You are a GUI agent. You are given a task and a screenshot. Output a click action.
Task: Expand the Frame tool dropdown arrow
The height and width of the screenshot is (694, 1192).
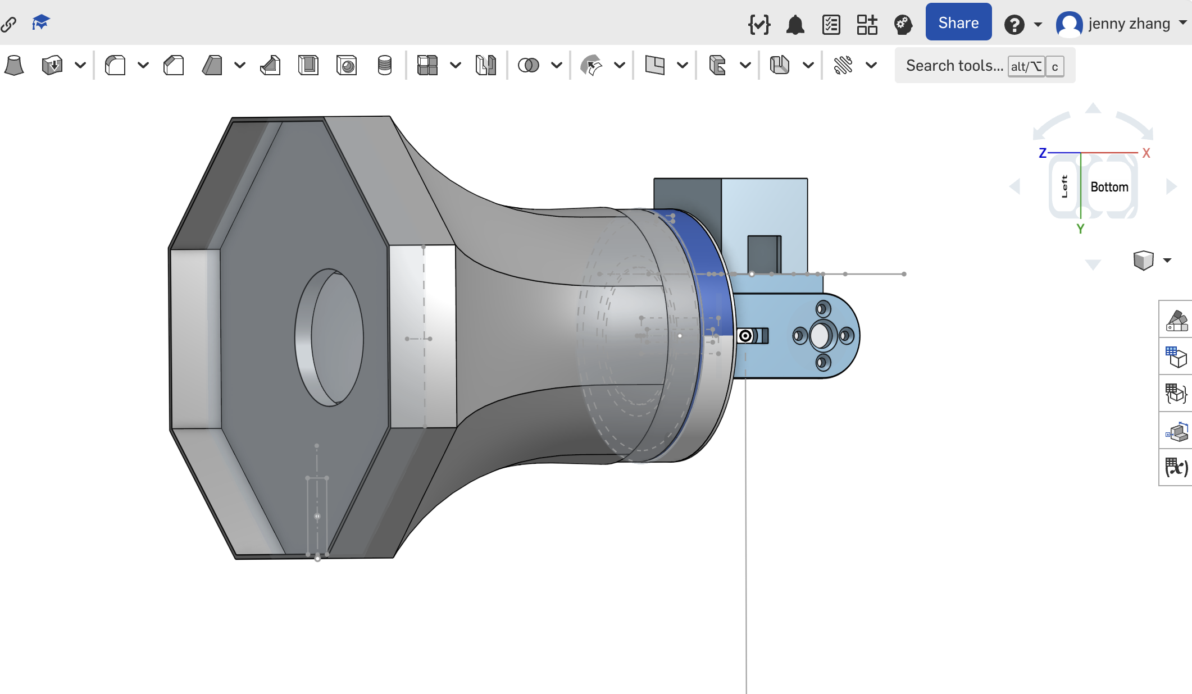pyautogui.click(x=745, y=65)
